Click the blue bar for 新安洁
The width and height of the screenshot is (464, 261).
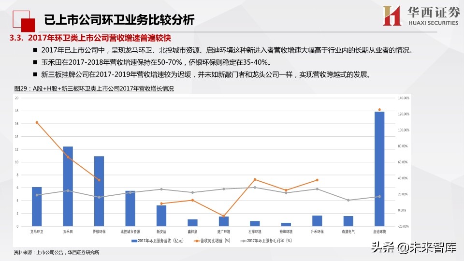pos(161,216)
